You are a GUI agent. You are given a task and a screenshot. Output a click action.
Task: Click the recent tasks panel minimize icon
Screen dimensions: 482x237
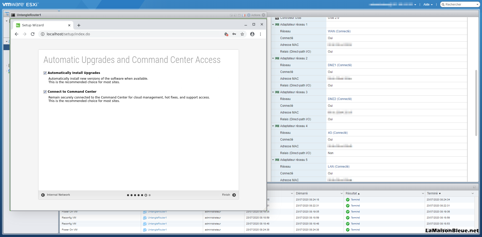(474, 187)
